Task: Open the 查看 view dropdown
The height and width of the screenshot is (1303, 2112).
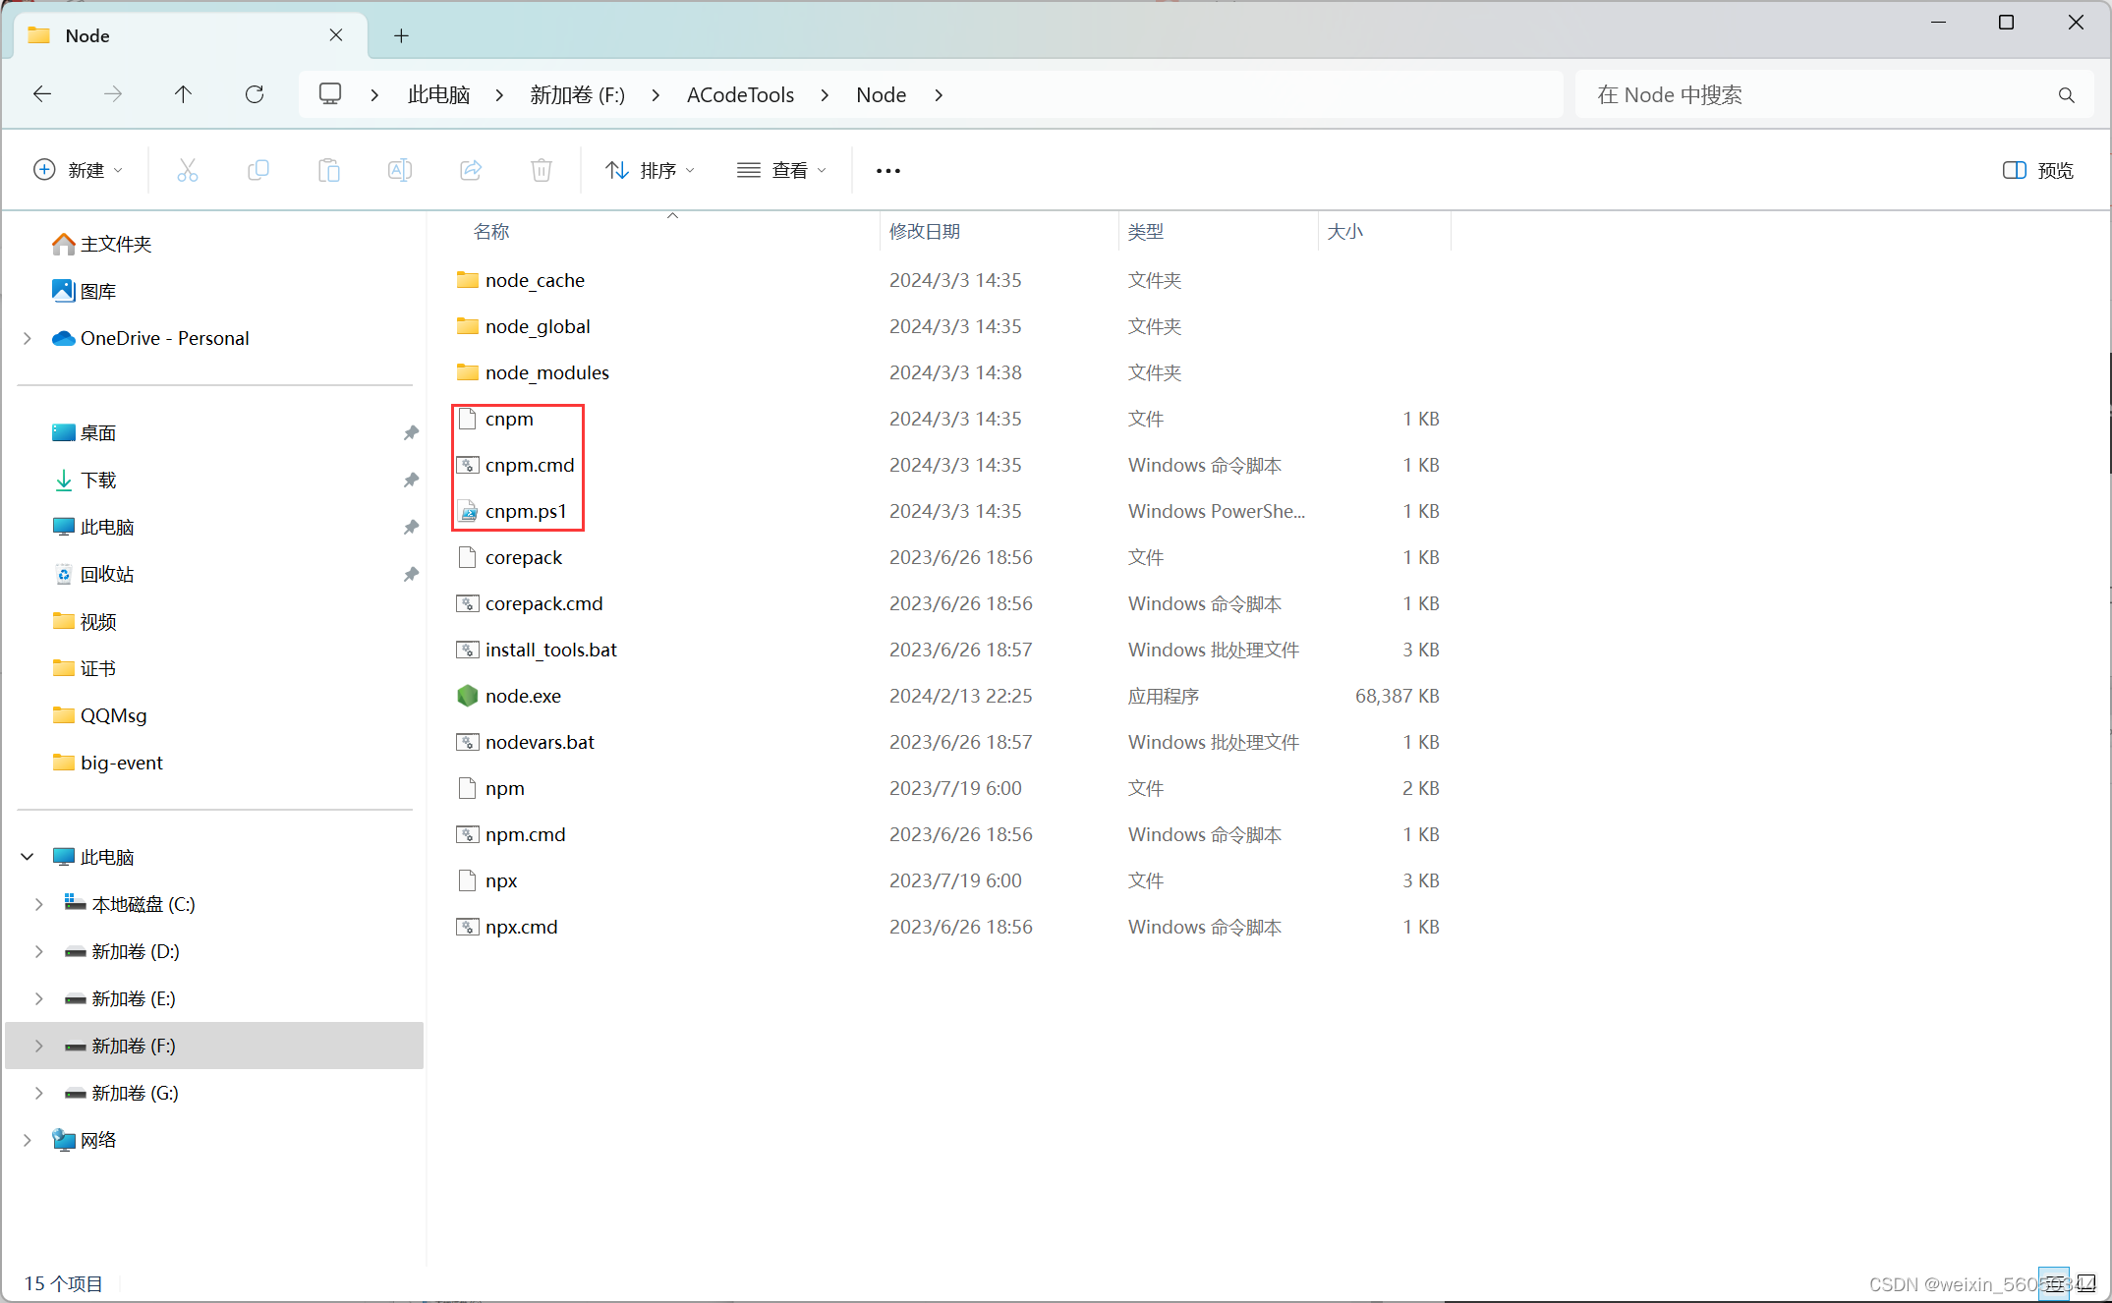Action: pos(782,170)
